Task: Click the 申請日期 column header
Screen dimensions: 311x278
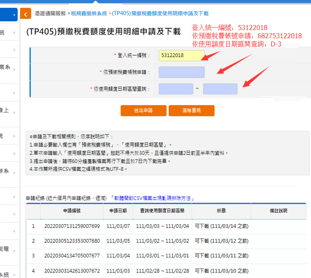Action: tap(118, 211)
